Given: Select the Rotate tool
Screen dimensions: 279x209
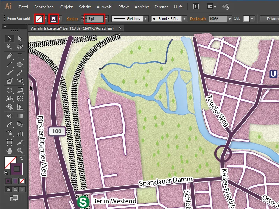Looking at the screenshot, I should pyautogui.click(x=9, y=90).
